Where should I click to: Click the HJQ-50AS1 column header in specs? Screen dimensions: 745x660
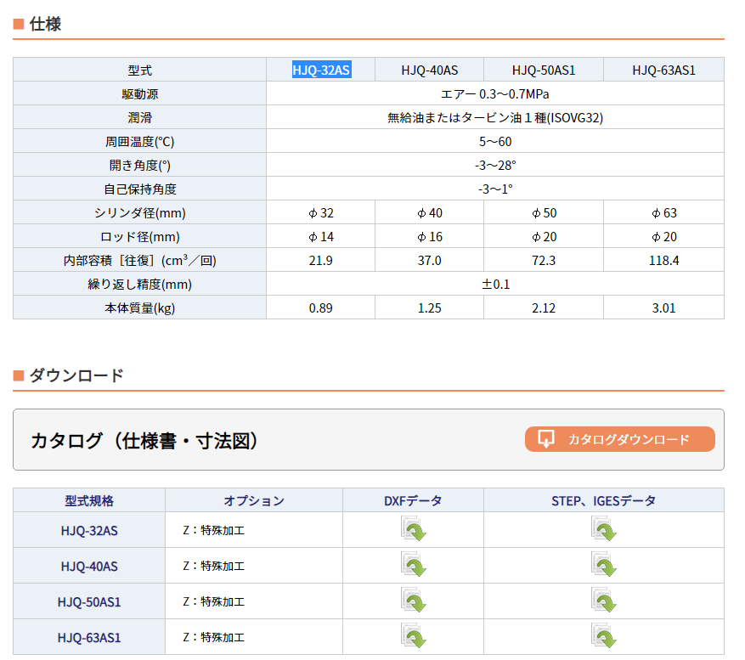543,70
